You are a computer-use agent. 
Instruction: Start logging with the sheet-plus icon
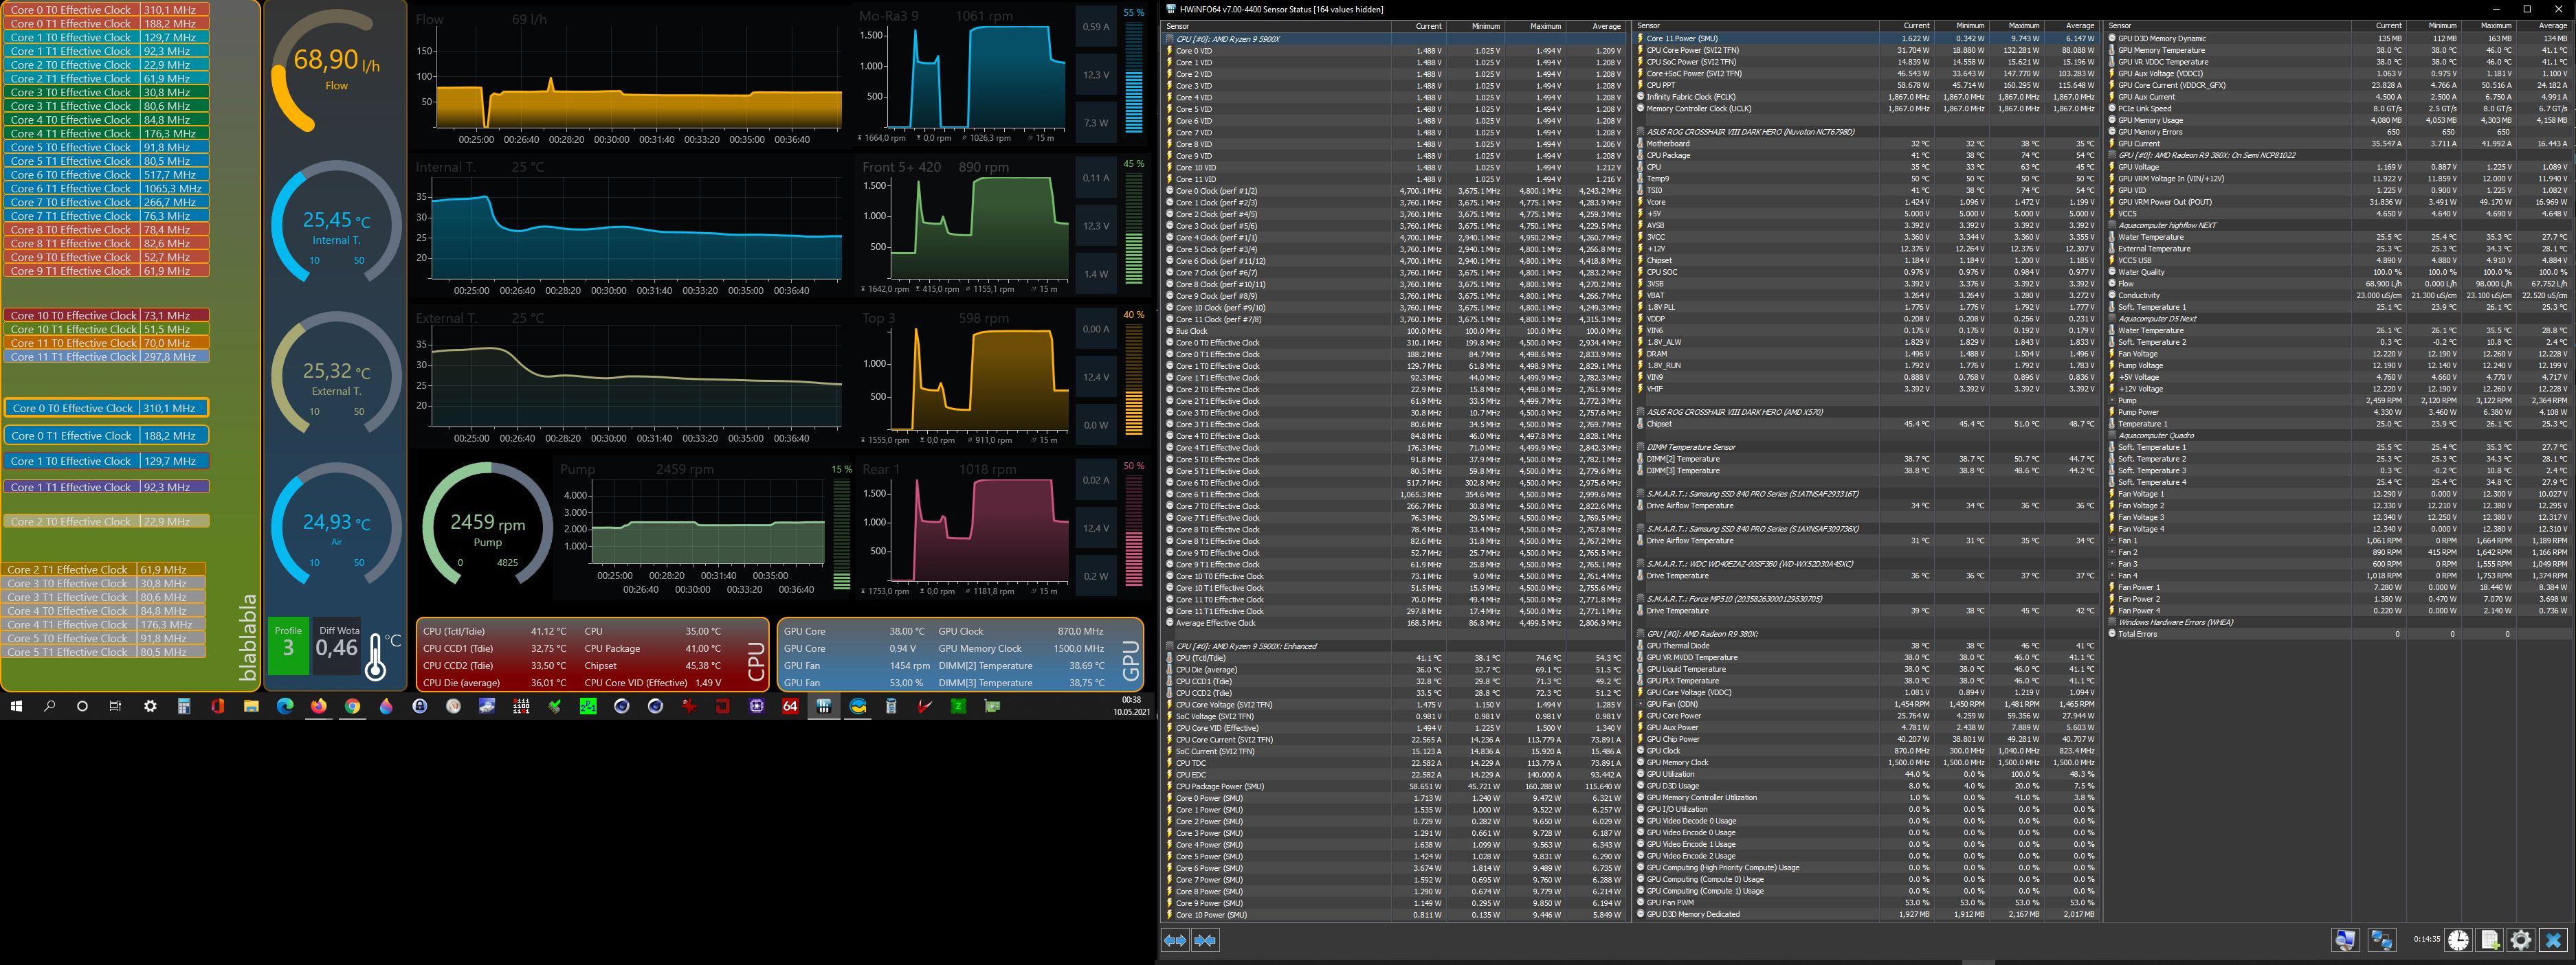2490,940
